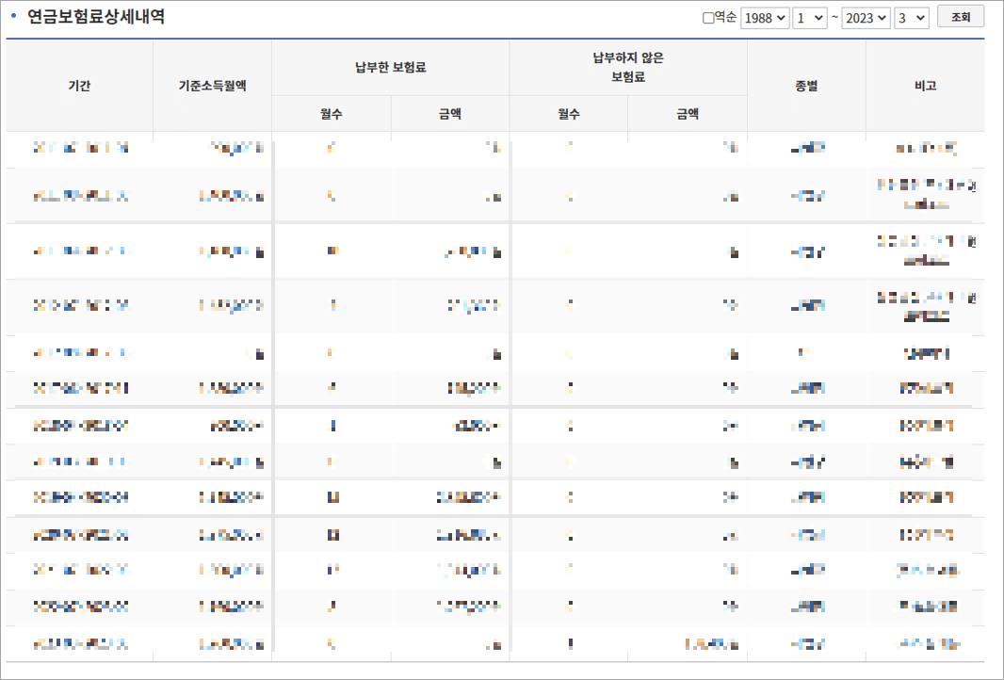
Task: Select the 기준소득월액 column header
Action: tap(212, 85)
